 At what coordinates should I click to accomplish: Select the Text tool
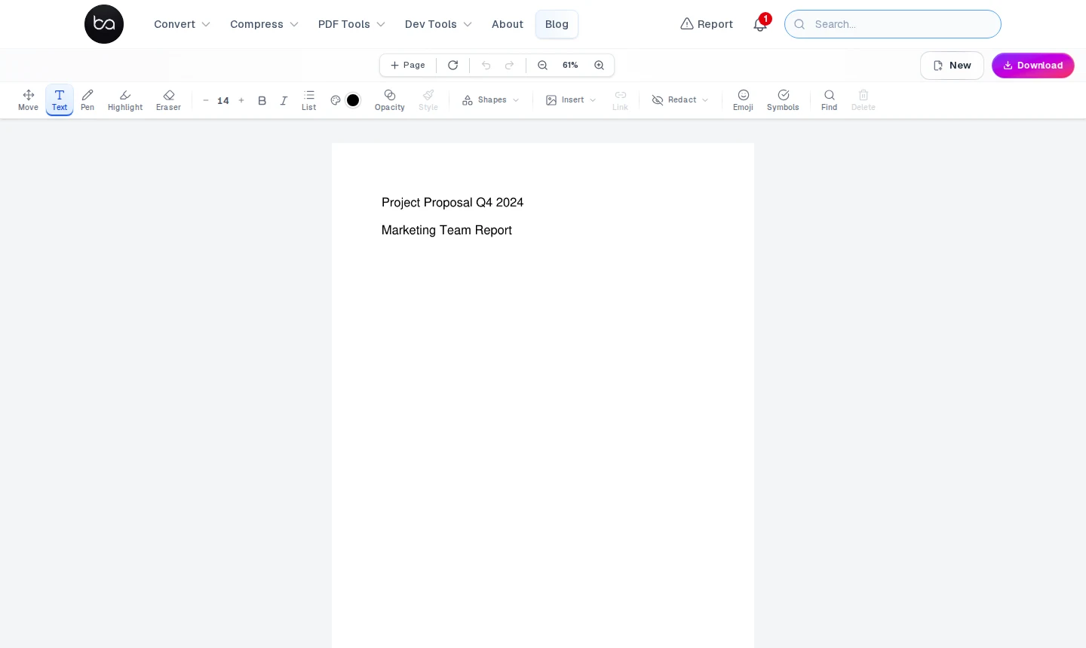(x=60, y=100)
